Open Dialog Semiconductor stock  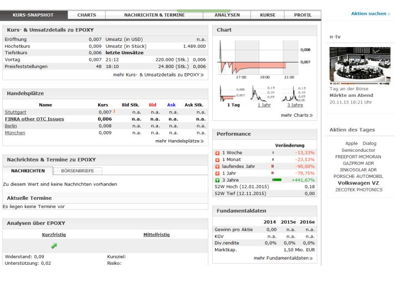tap(359, 147)
